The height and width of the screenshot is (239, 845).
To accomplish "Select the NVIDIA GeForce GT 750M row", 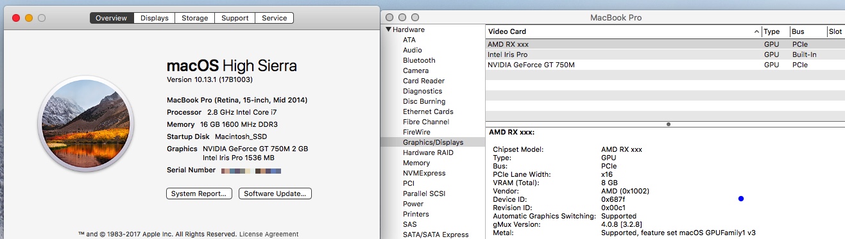I will pyautogui.click(x=665, y=65).
